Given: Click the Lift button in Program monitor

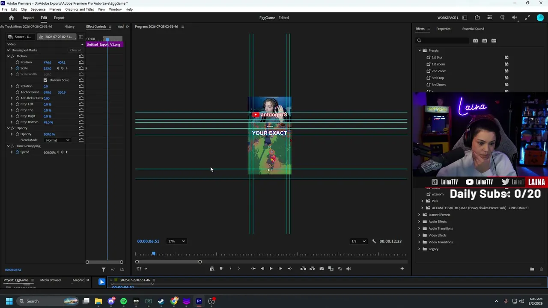Looking at the screenshot, I should click(303, 269).
